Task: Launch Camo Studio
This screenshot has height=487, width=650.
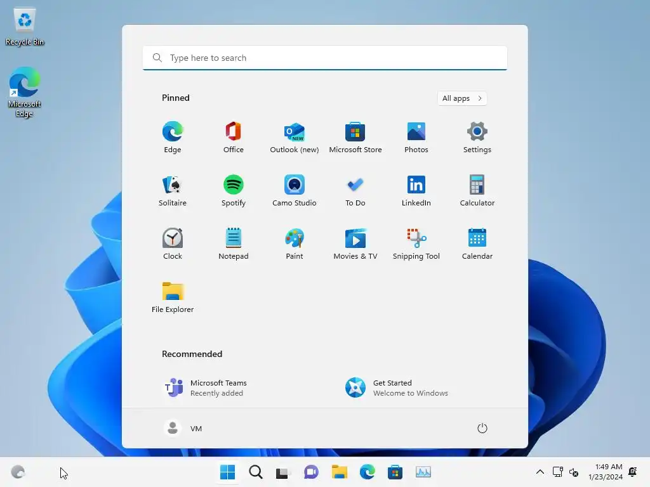Action: [295, 191]
